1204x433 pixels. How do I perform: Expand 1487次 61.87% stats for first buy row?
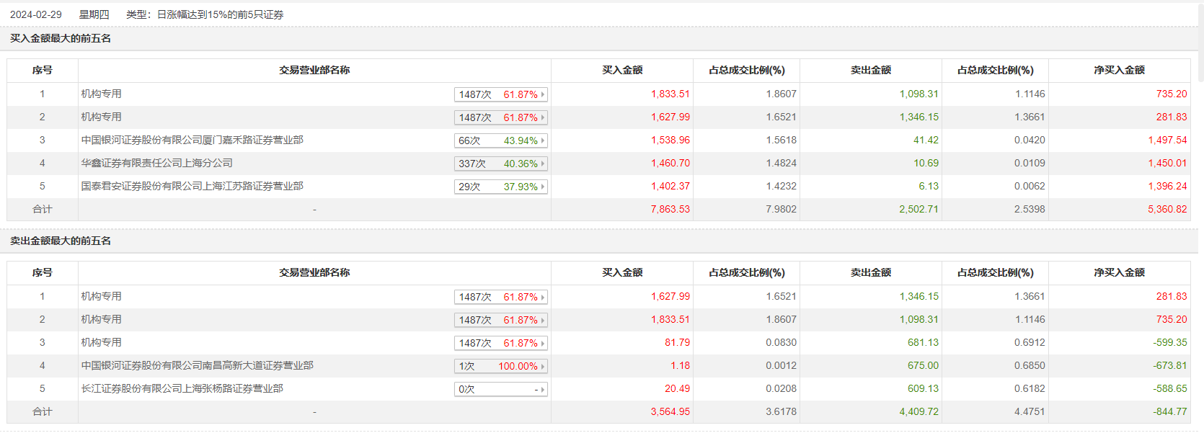point(500,94)
